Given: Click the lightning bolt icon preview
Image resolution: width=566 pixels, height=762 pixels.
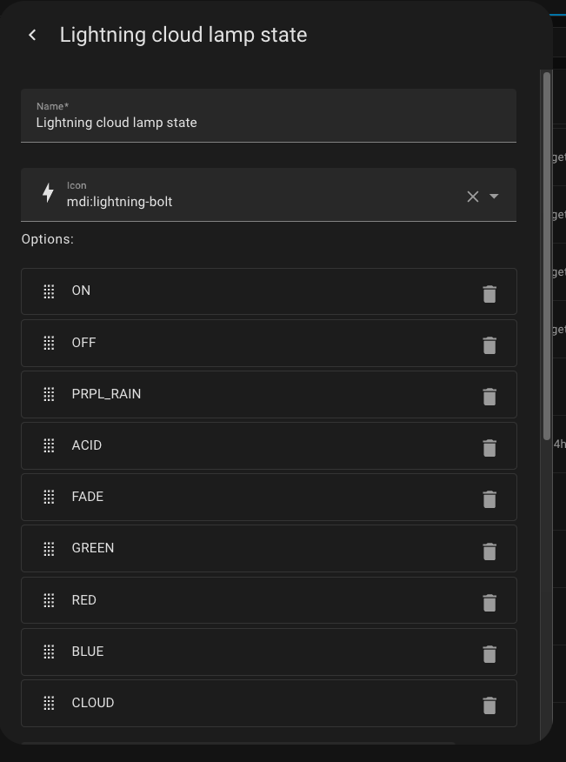Looking at the screenshot, I should coord(48,193).
